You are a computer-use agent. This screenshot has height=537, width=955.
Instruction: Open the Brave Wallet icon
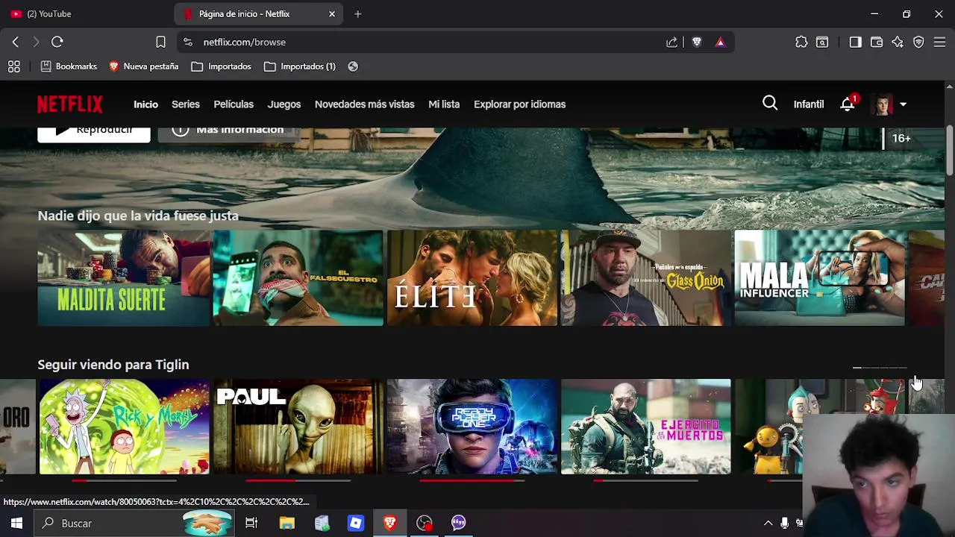click(x=877, y=42)
